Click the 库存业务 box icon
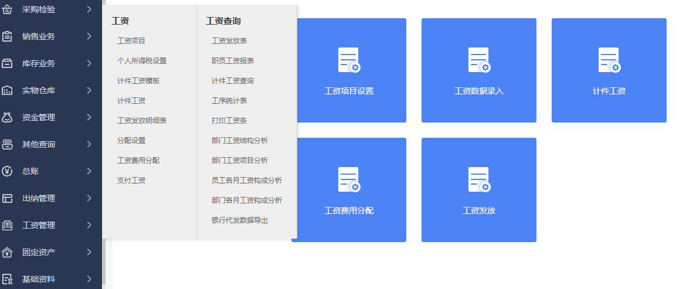Image resolution: width=683 pixels, height=289 pixels. coord(6,63)
